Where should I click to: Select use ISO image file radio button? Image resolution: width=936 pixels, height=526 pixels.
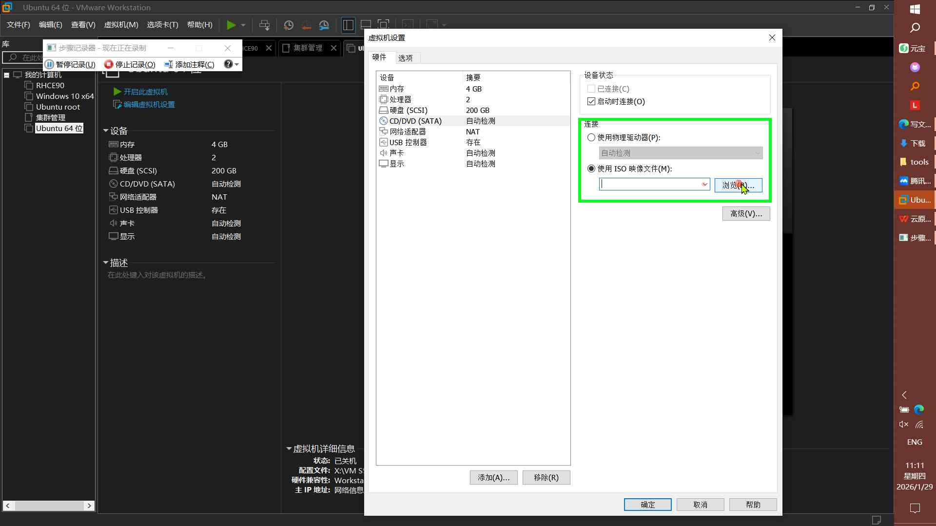591,169
